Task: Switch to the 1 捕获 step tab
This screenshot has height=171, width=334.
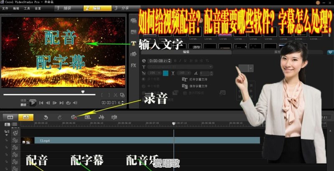Action: 69,8
